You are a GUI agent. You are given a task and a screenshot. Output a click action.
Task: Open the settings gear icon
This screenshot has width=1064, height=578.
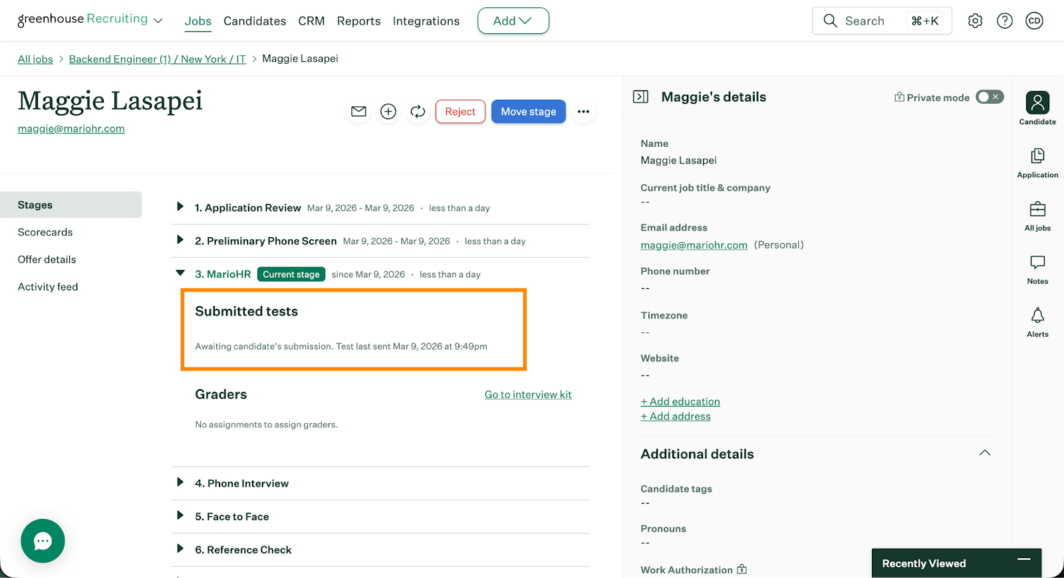[x=975, y=21]
